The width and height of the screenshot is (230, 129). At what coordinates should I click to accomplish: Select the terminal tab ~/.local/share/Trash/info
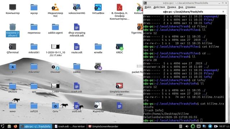click(x=183, y=12)
